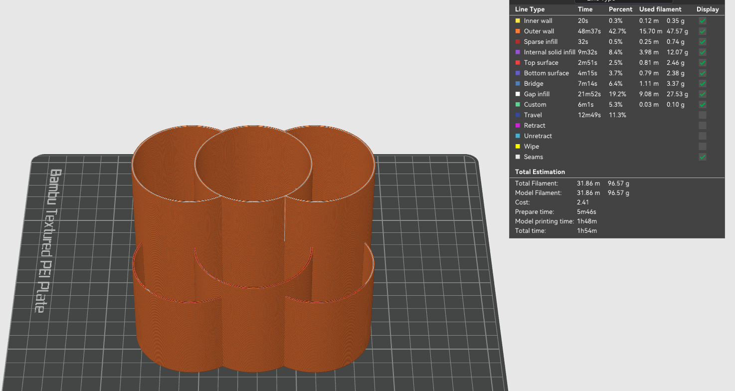
Task: Click the cyan Unretract color swatch
Action: click(518, 136)
